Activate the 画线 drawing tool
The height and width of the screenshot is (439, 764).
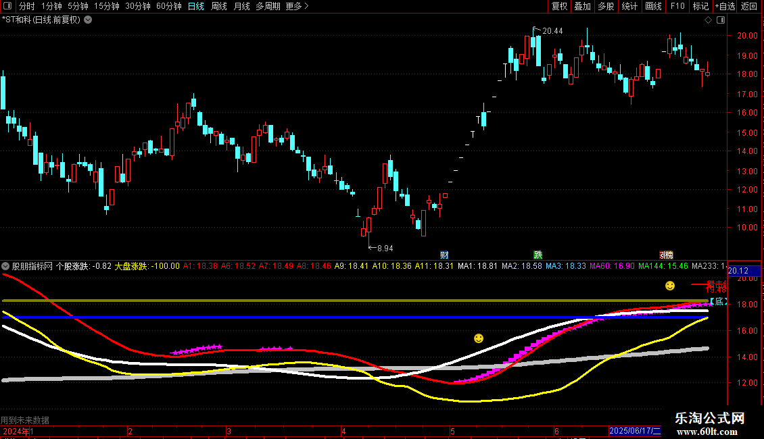(653, 6)
